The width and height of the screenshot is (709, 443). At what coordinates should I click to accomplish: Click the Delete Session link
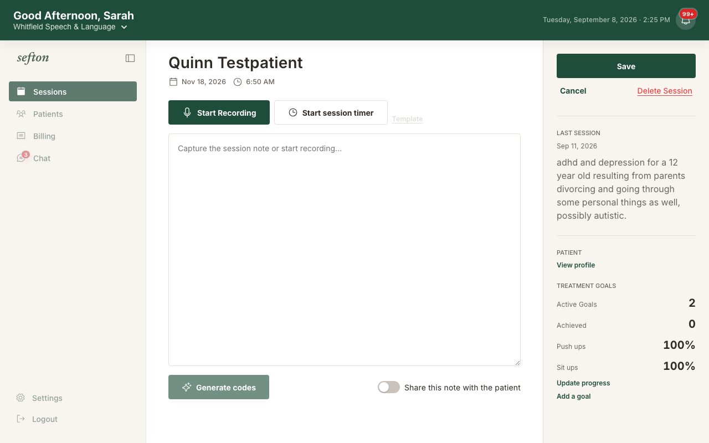665,91
